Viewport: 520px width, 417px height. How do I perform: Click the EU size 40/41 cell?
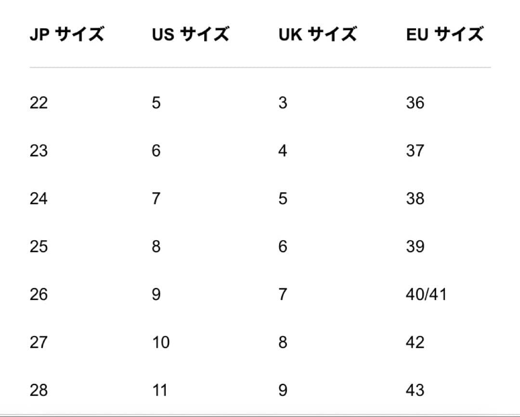click(x=426, y=294)
